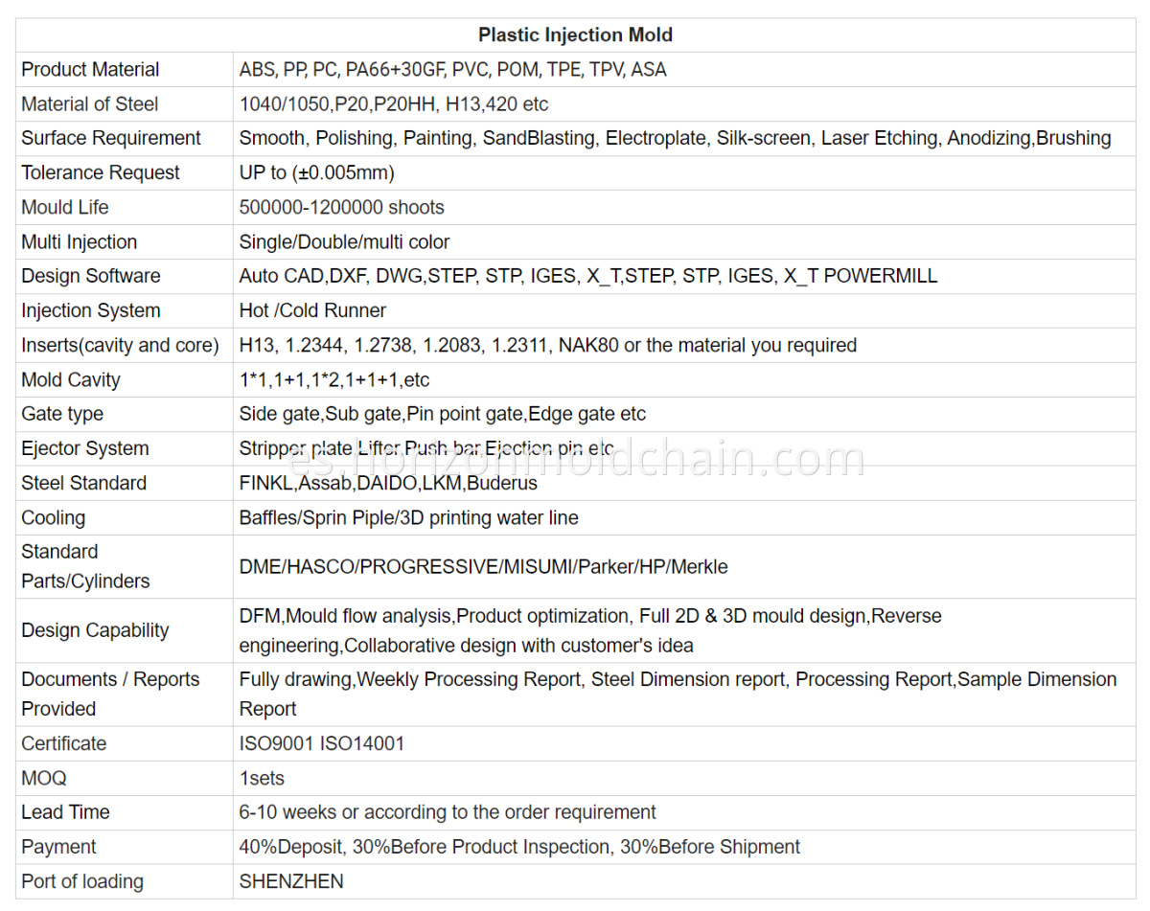Select the 'Product Material' row label
1150x911 pixels.
click(90, 70)
